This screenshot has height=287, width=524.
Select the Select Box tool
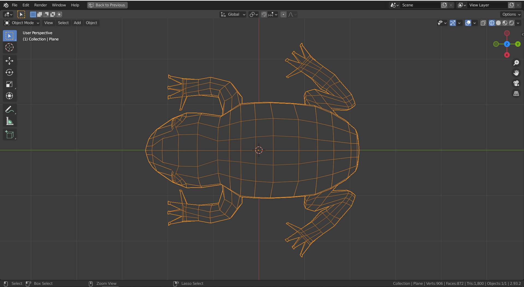pyautogui.click(x=10, y=36)
